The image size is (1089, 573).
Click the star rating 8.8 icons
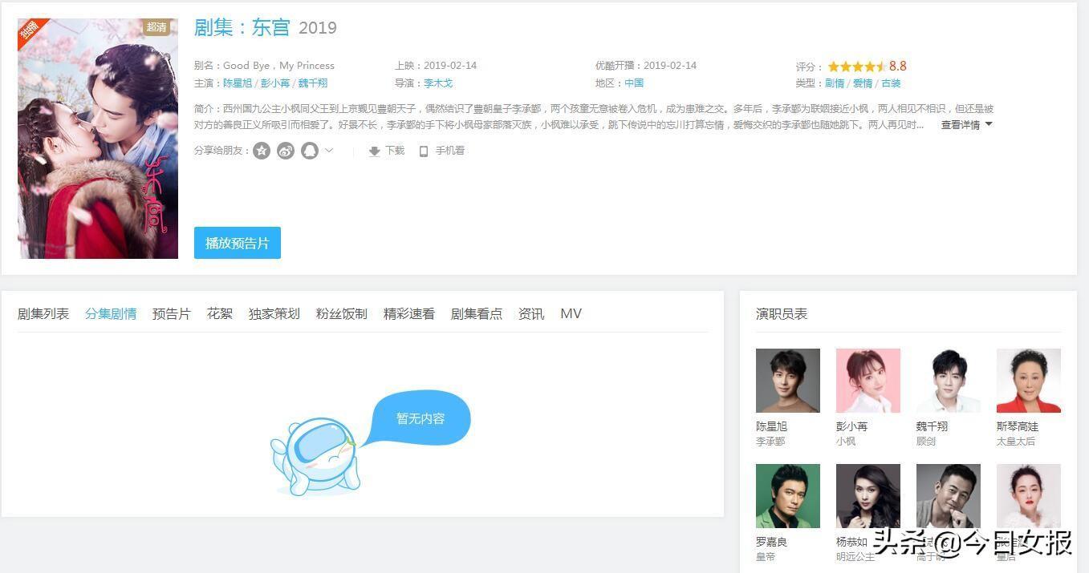(856, 67)
